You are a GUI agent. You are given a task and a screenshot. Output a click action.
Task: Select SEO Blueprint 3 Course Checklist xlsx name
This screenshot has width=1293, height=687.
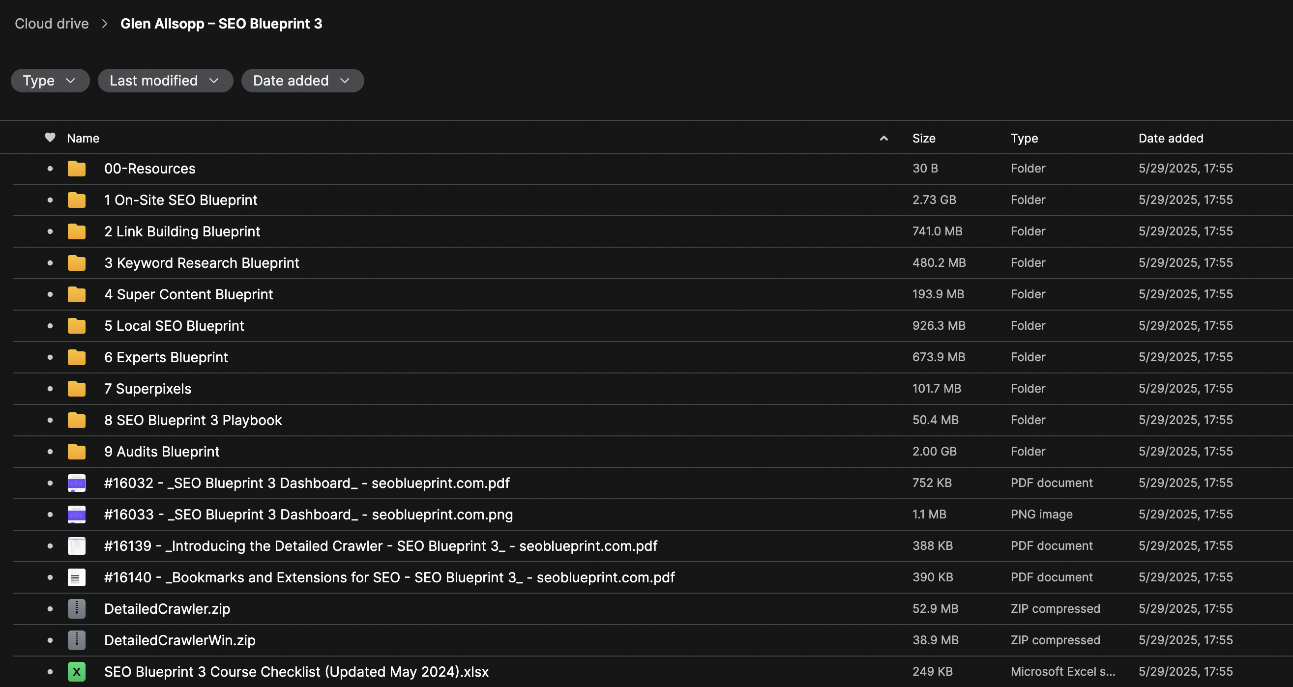pos(296,671)
